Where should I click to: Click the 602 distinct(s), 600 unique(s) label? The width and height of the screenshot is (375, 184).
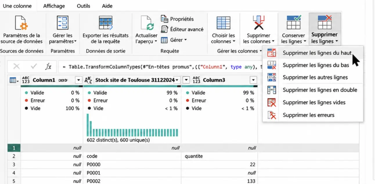click(118, 140)
